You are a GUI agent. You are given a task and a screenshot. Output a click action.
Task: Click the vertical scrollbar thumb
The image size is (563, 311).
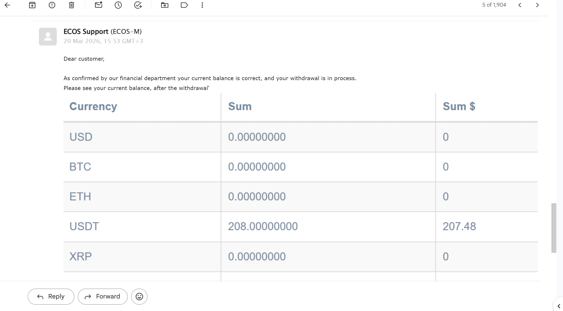(554, 228)
